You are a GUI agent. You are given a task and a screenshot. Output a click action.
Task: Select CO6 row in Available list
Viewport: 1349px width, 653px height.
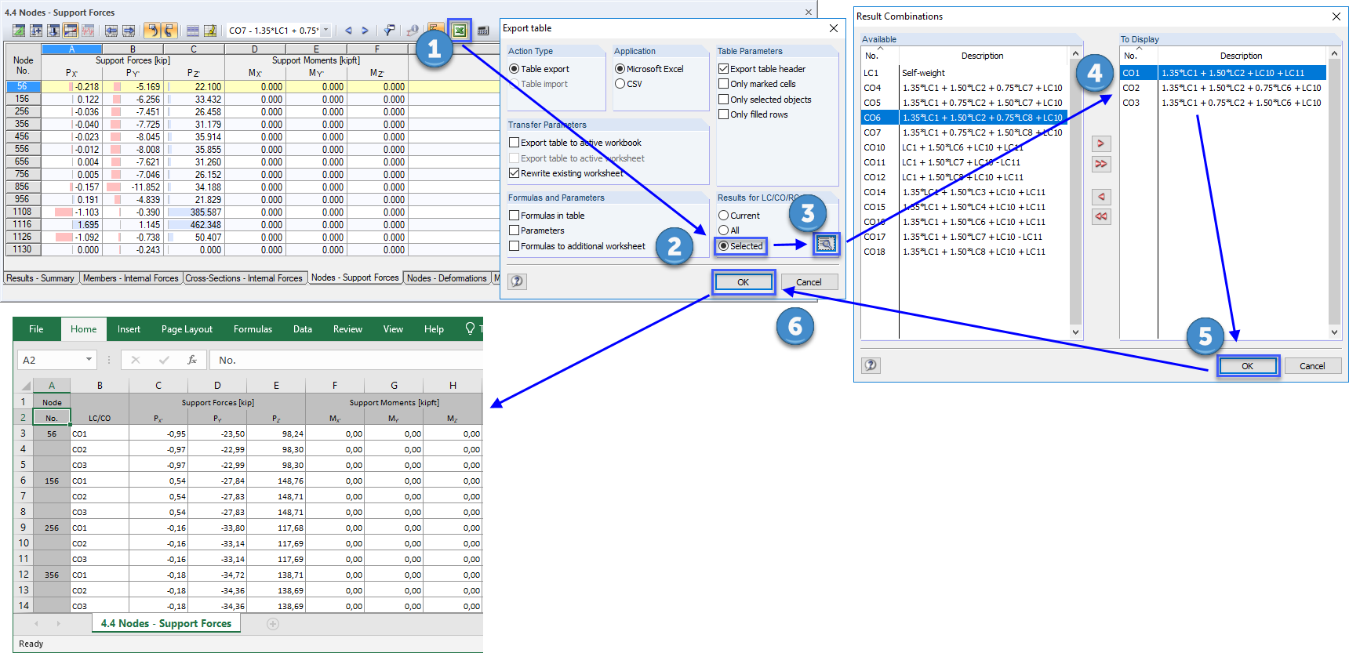pos(964,118)
